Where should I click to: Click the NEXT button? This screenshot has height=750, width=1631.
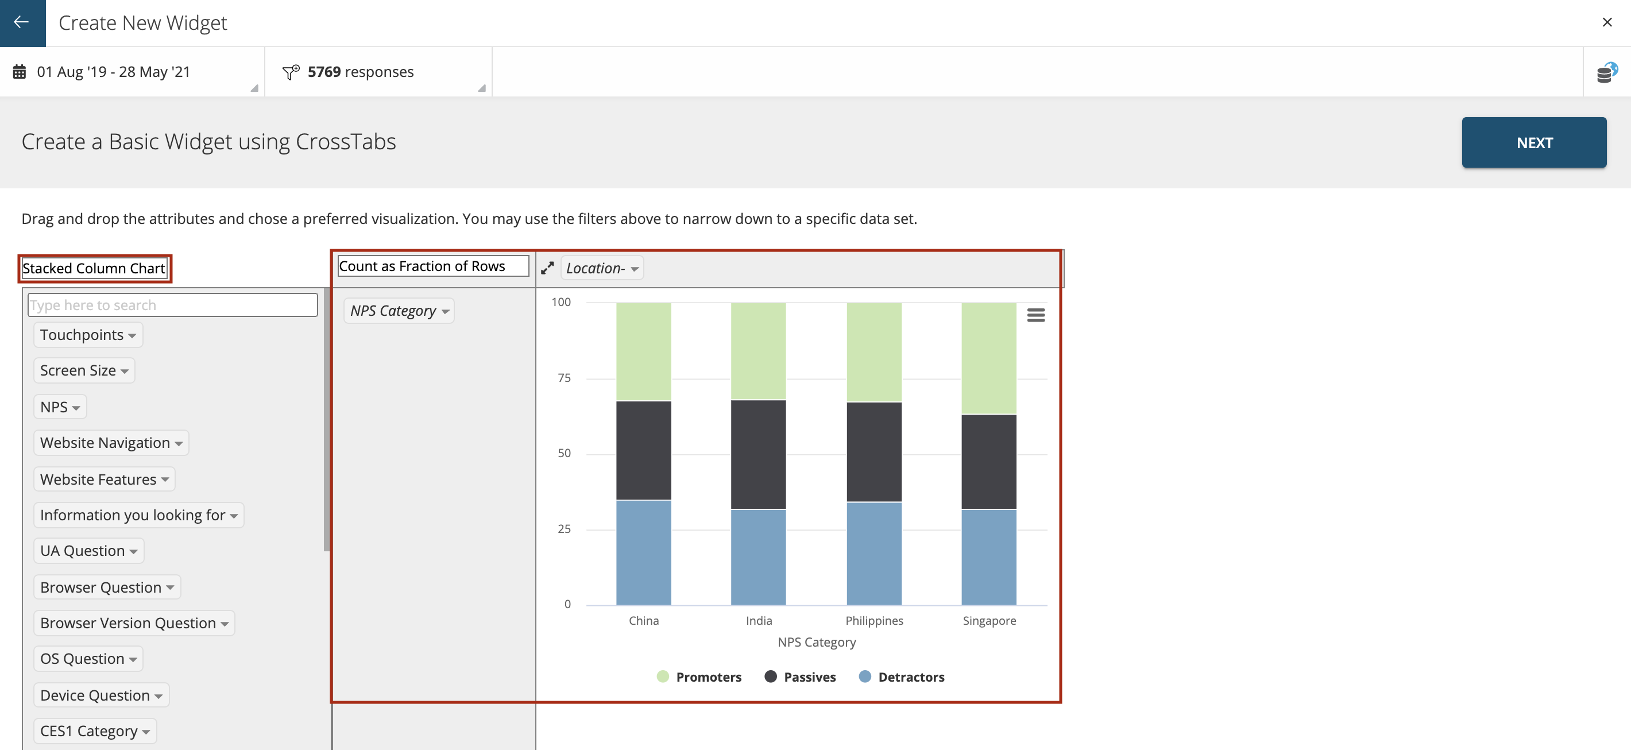click(x=1533, y=142)
